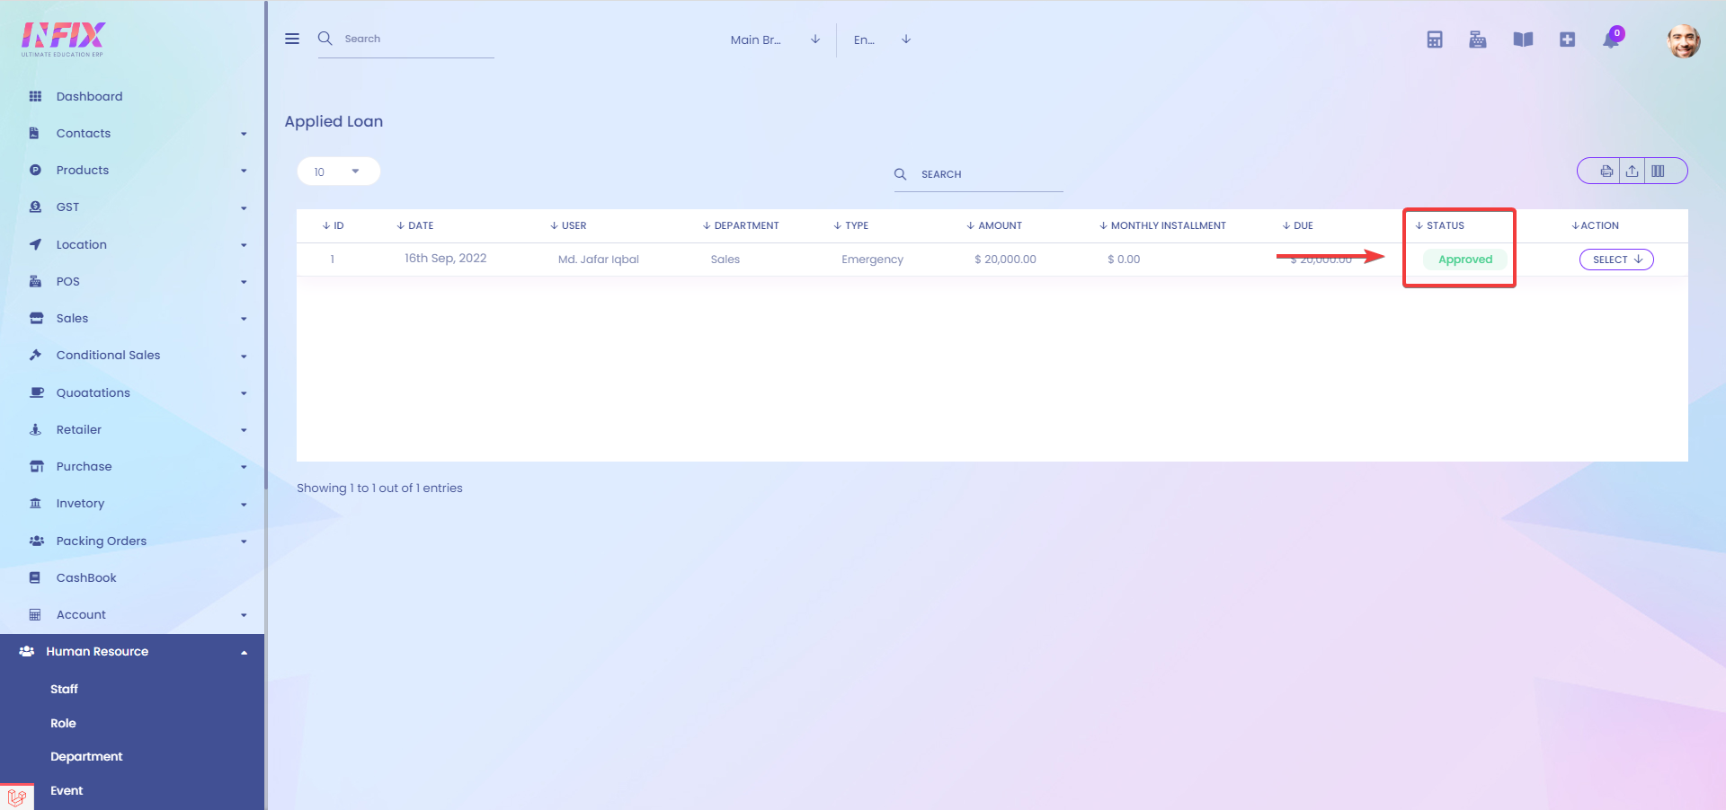The height and width of the screenshot is (810, 1726).
Task: Expand the Account menu arrow
Action: [244, 615]
